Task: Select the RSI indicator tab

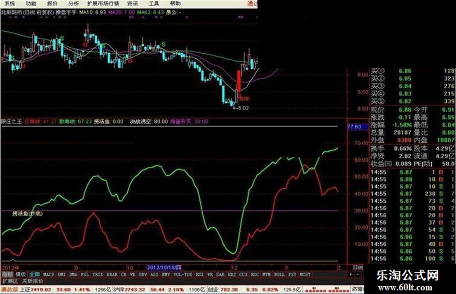Action: click(199, 275)
